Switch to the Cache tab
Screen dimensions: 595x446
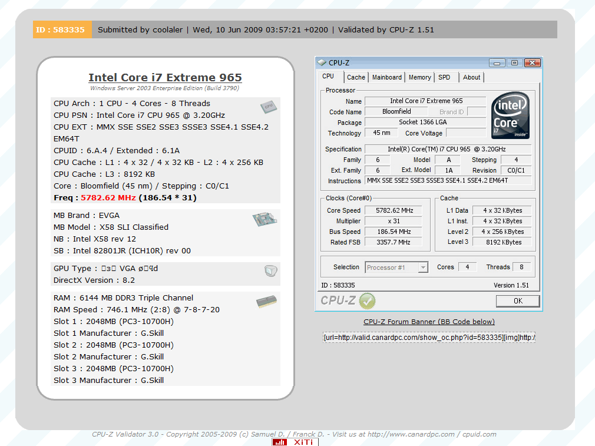point(356,77)
